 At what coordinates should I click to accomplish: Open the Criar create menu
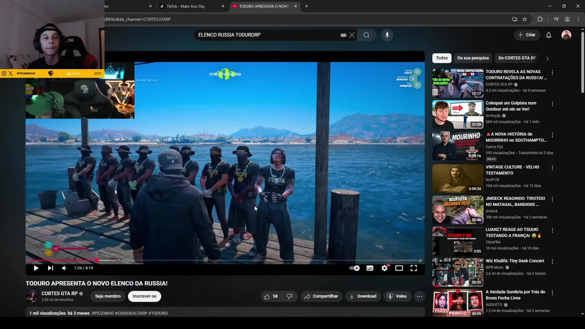(x=526, y=35)
